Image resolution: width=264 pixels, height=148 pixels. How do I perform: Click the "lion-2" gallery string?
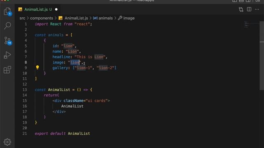(x=106, y=68)
